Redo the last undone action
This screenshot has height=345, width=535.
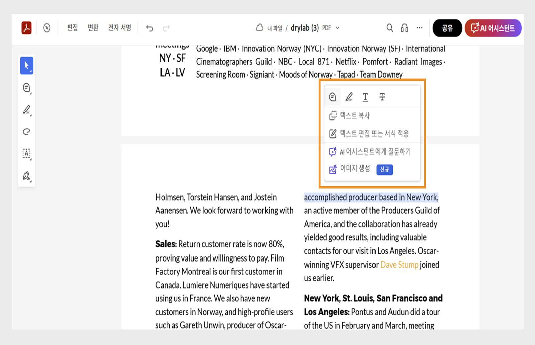pos(166,28)
